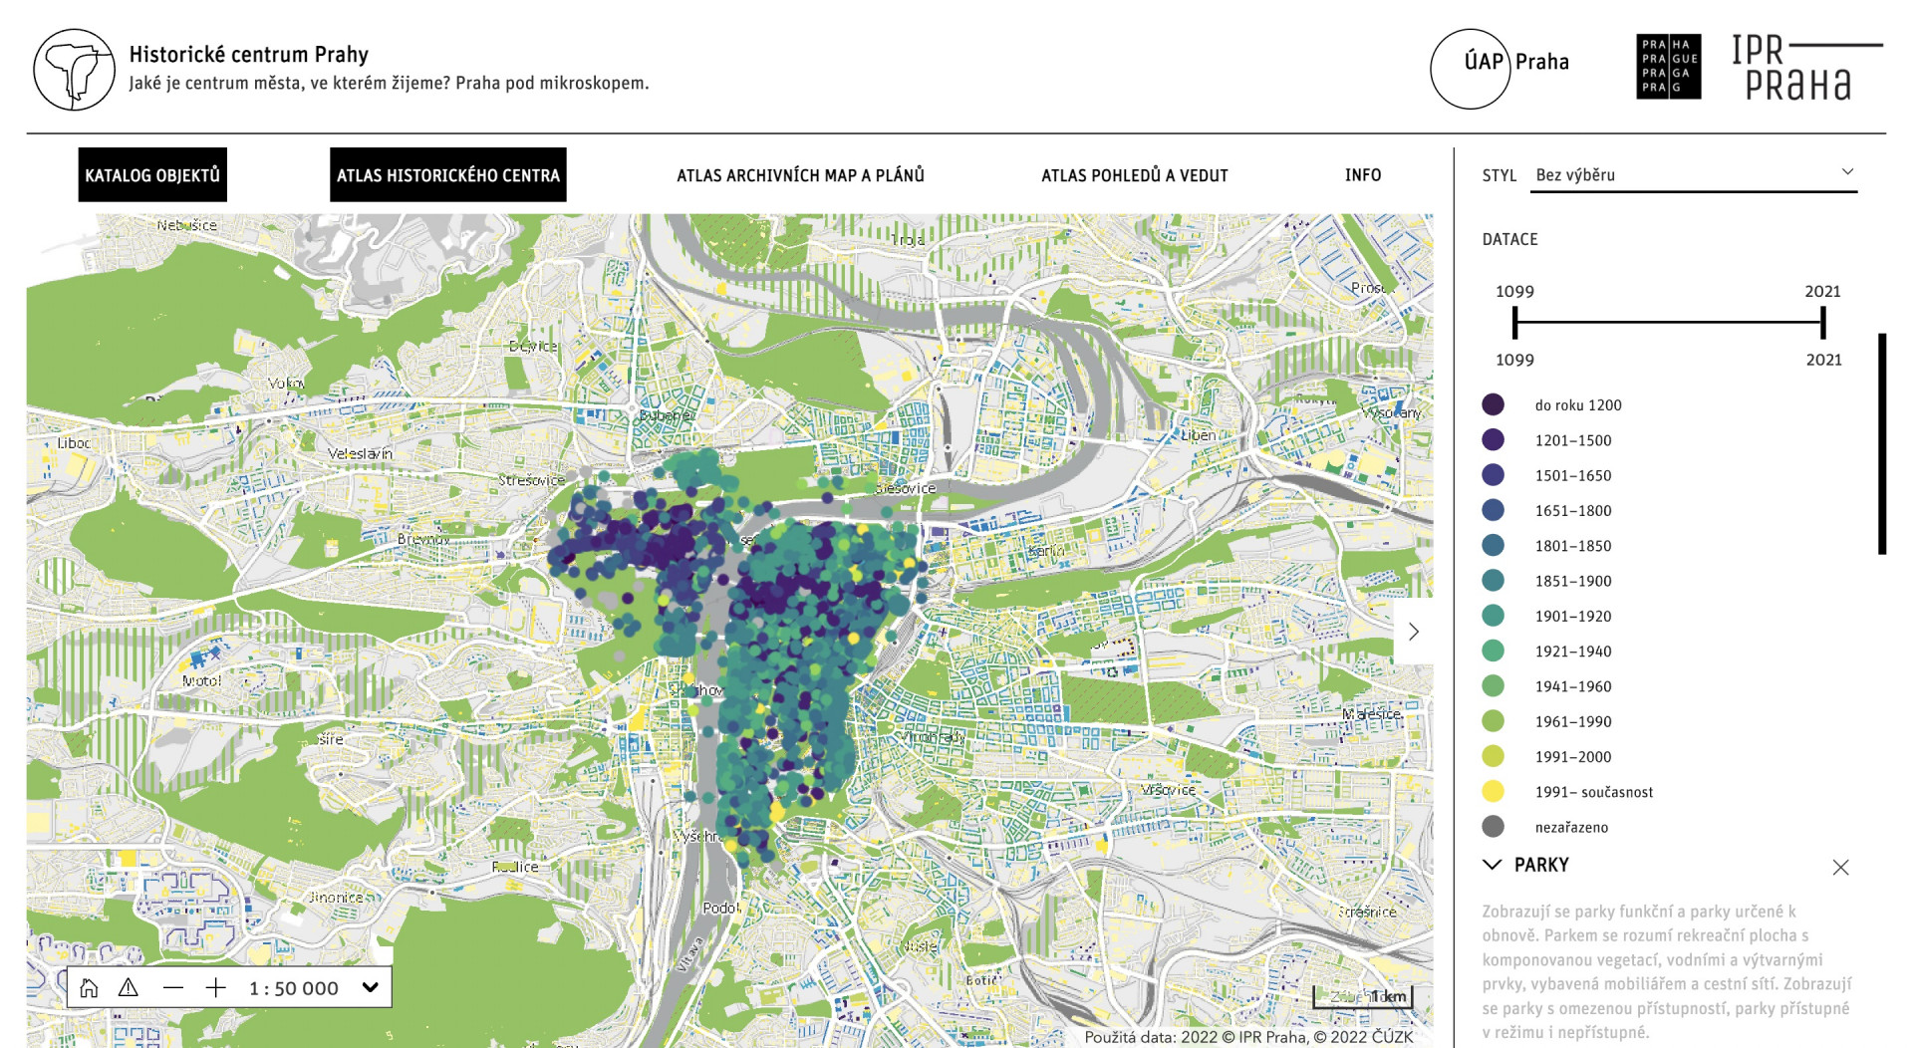Click the IPR Praha logo
Screen dimensions: 1913x1048
(1805, 68)
